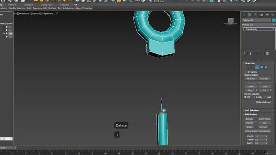Click the Cylinder001 object name field
Viewport: 276px width, 155px height.
(x=257, y=20)
